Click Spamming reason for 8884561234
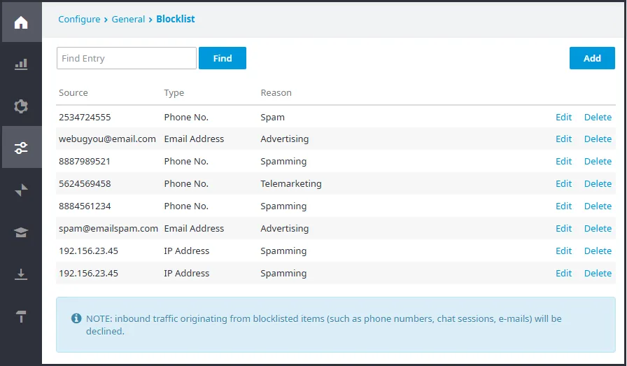The image size is (627, 366). click(283, 206)
